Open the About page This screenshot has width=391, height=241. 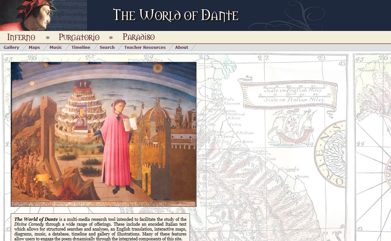(181, 48)
